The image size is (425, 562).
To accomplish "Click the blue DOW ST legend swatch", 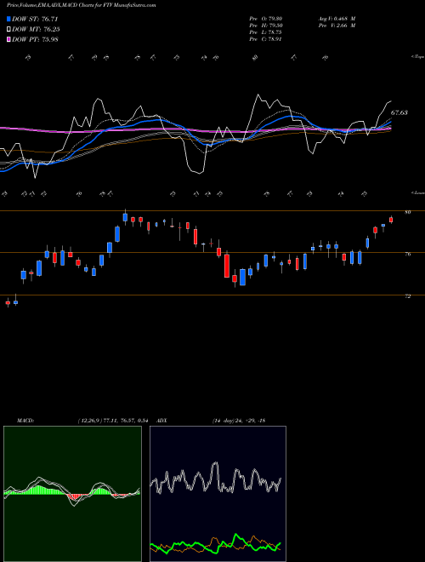I will (9, 19).
